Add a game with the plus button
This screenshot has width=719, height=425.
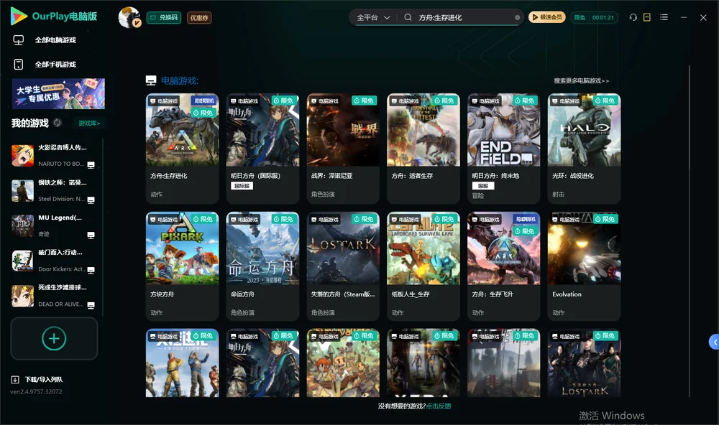tap(54, 338)
